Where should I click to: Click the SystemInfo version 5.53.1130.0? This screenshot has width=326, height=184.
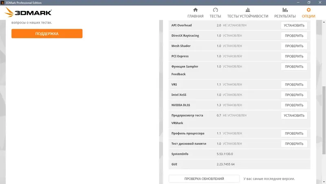pyautogui.click(x=225, y=154)
